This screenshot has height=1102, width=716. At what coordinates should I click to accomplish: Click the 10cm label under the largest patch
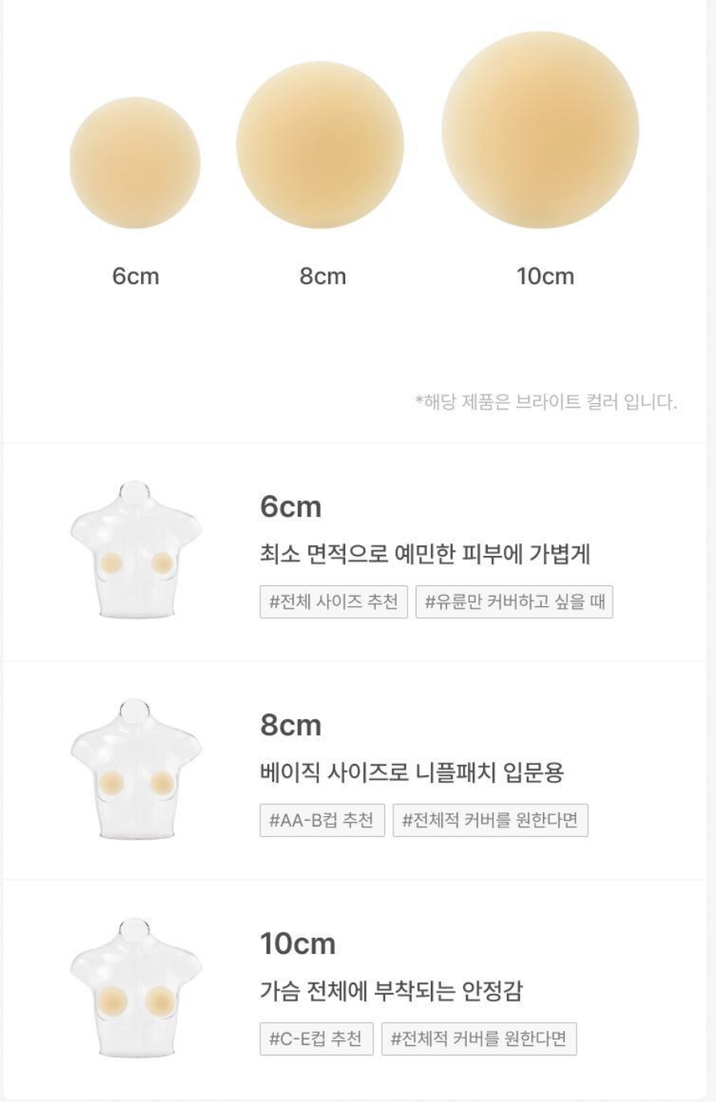[x=545, y=276]
